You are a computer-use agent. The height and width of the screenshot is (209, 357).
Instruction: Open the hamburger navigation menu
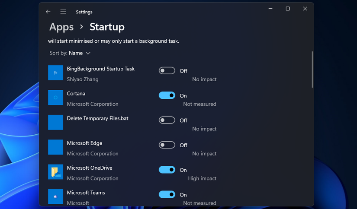coord(63,12)
